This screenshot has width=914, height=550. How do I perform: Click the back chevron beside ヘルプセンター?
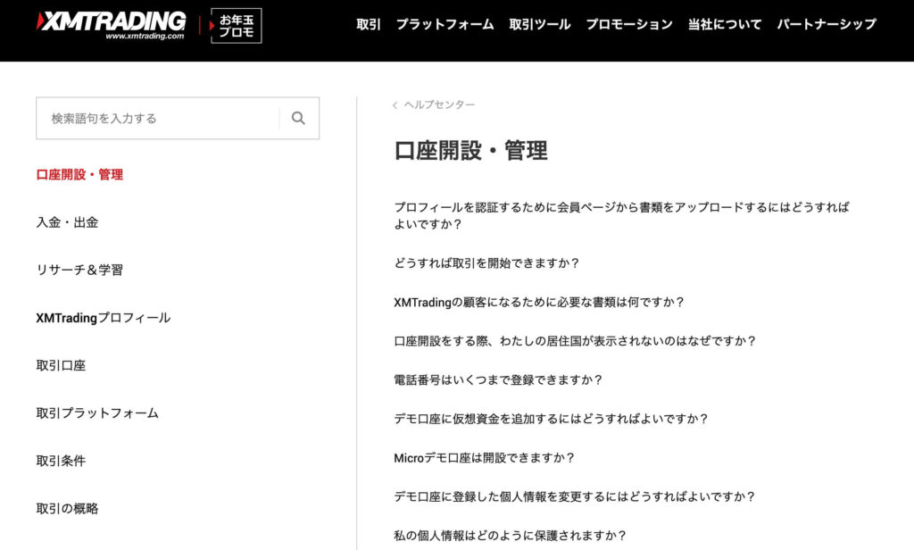coord(395,105)
